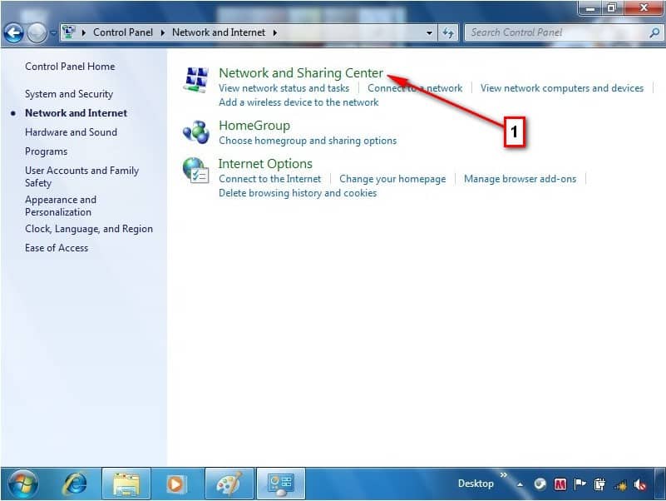The height and width of the screenshot is (501, 666).
Task: Click Manage browser add-ons link
Action: pyautogui.click(x=520, y=179)
